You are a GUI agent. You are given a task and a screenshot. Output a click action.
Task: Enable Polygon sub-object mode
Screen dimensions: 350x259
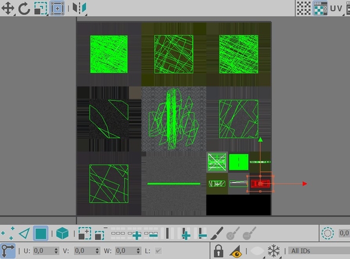[x=40, y=234]
